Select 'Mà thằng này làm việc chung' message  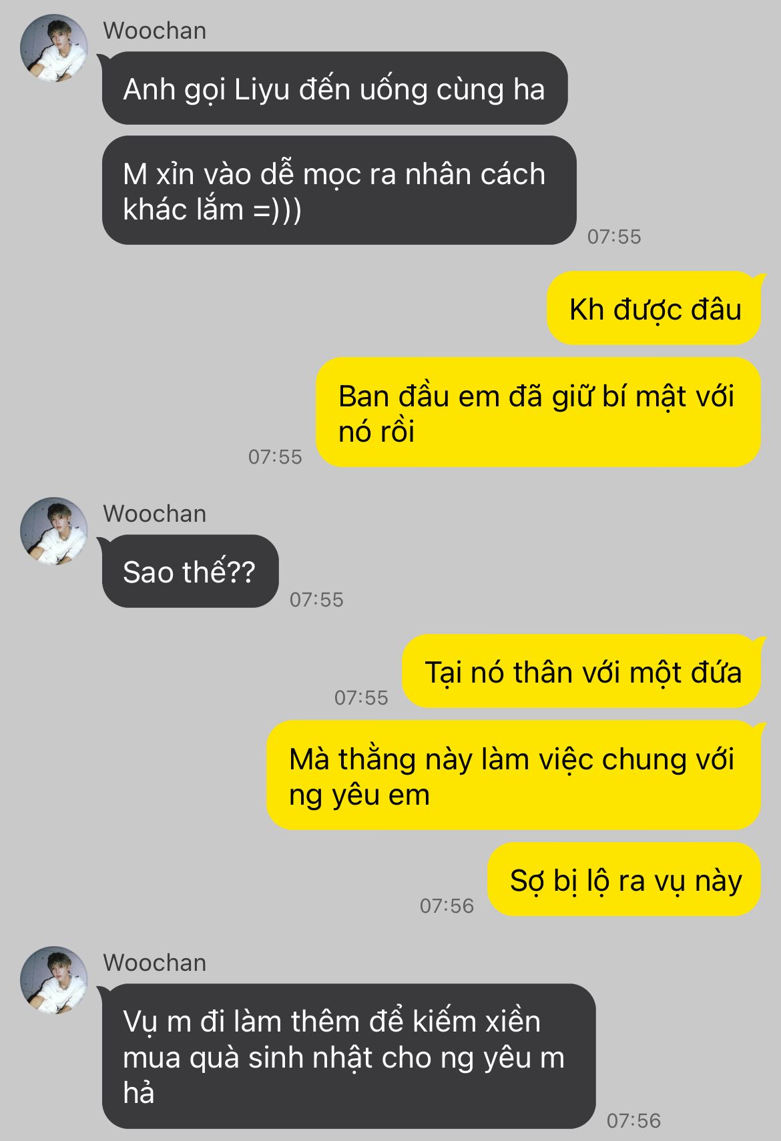(x=513, y=775)
